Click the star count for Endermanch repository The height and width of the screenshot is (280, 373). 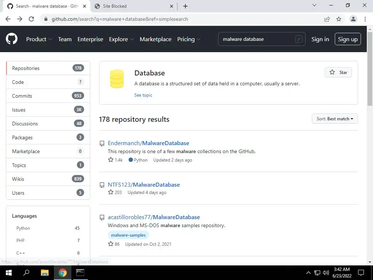(x=115, y=160)
